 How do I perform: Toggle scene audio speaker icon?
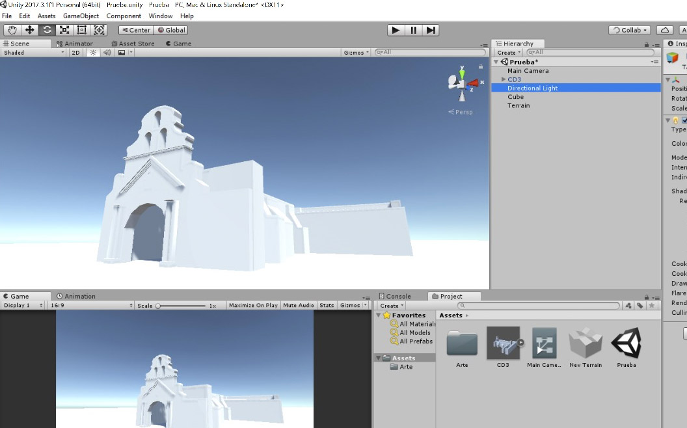pyautogui.click(x=107, y=53)
